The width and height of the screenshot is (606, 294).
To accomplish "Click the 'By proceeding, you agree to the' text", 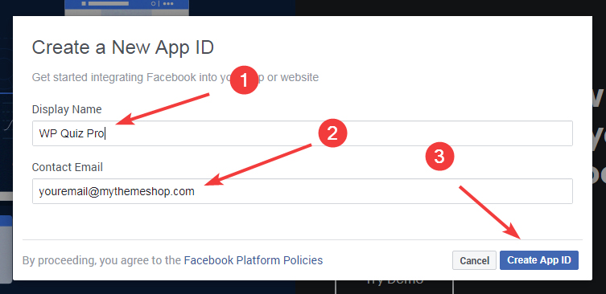I will (101, 260).
